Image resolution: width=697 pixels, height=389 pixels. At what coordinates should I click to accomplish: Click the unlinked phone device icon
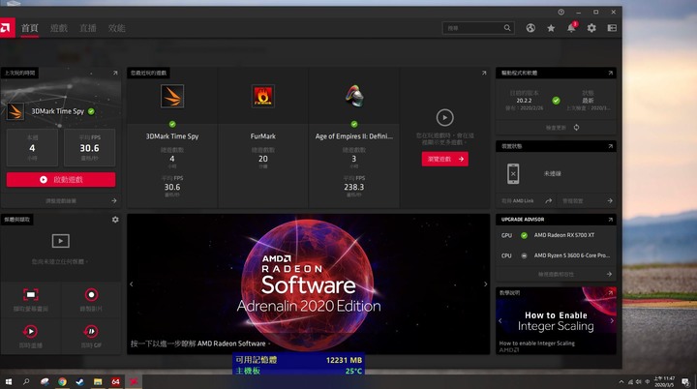tap(513, 173)
